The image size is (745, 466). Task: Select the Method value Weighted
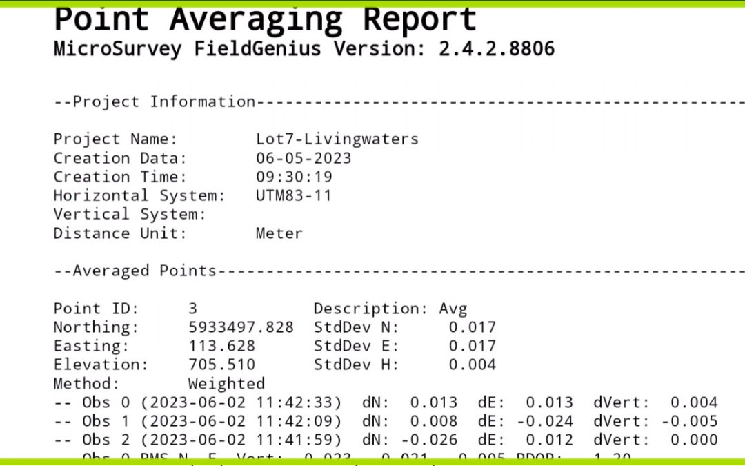click(x=226, y=383)
